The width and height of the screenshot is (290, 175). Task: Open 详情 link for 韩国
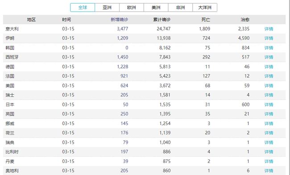(269, 48)
